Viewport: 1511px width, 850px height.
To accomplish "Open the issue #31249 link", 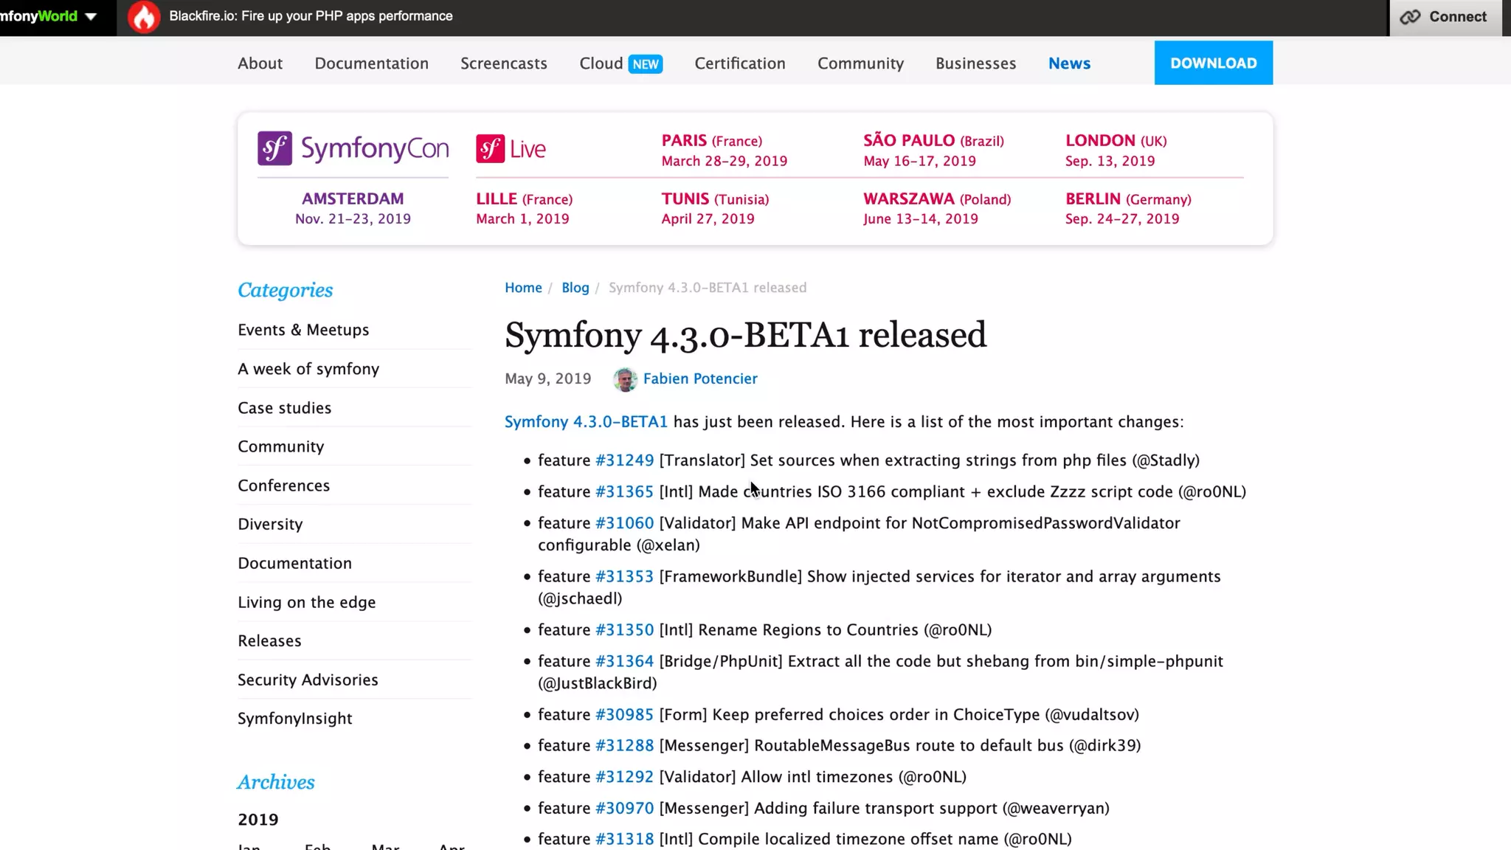I will [624, 460].
